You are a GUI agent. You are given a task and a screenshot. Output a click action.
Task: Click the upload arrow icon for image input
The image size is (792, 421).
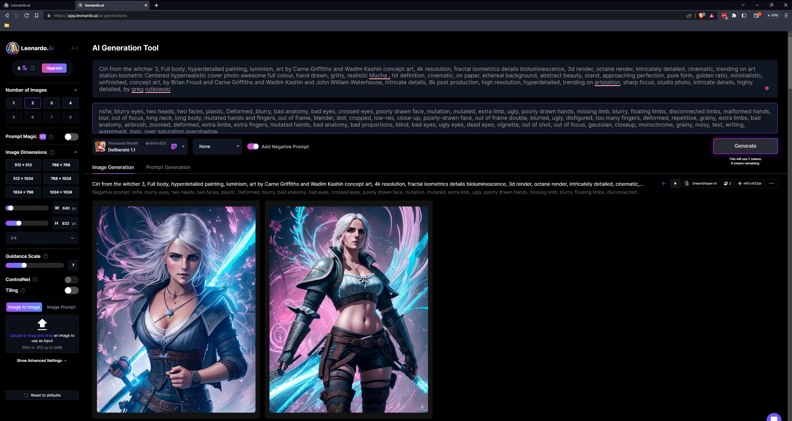[x=42, y=324]
